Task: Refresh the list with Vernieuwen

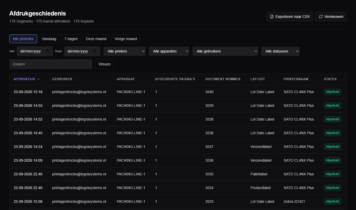Action: (331, 17)
